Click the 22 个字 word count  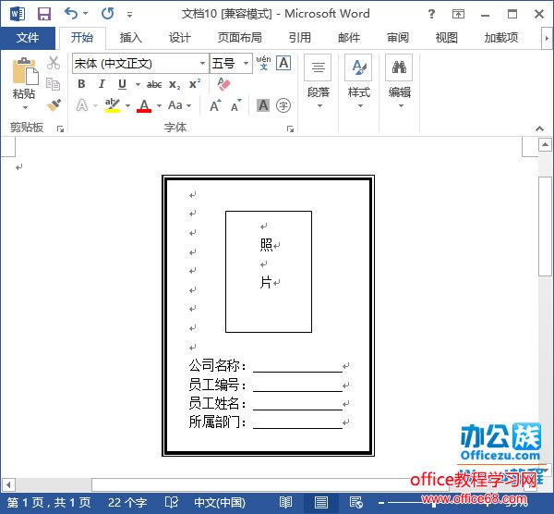tap(127, 502)
